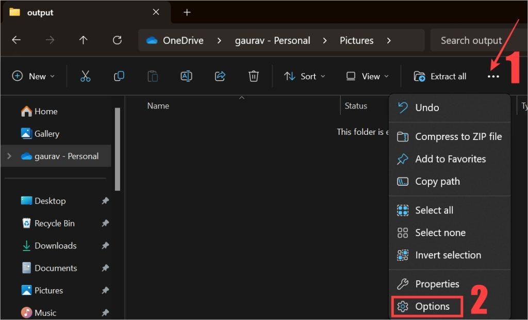Click the Rename icon in toolbar
528x320 pixels.
pos(186,76)
